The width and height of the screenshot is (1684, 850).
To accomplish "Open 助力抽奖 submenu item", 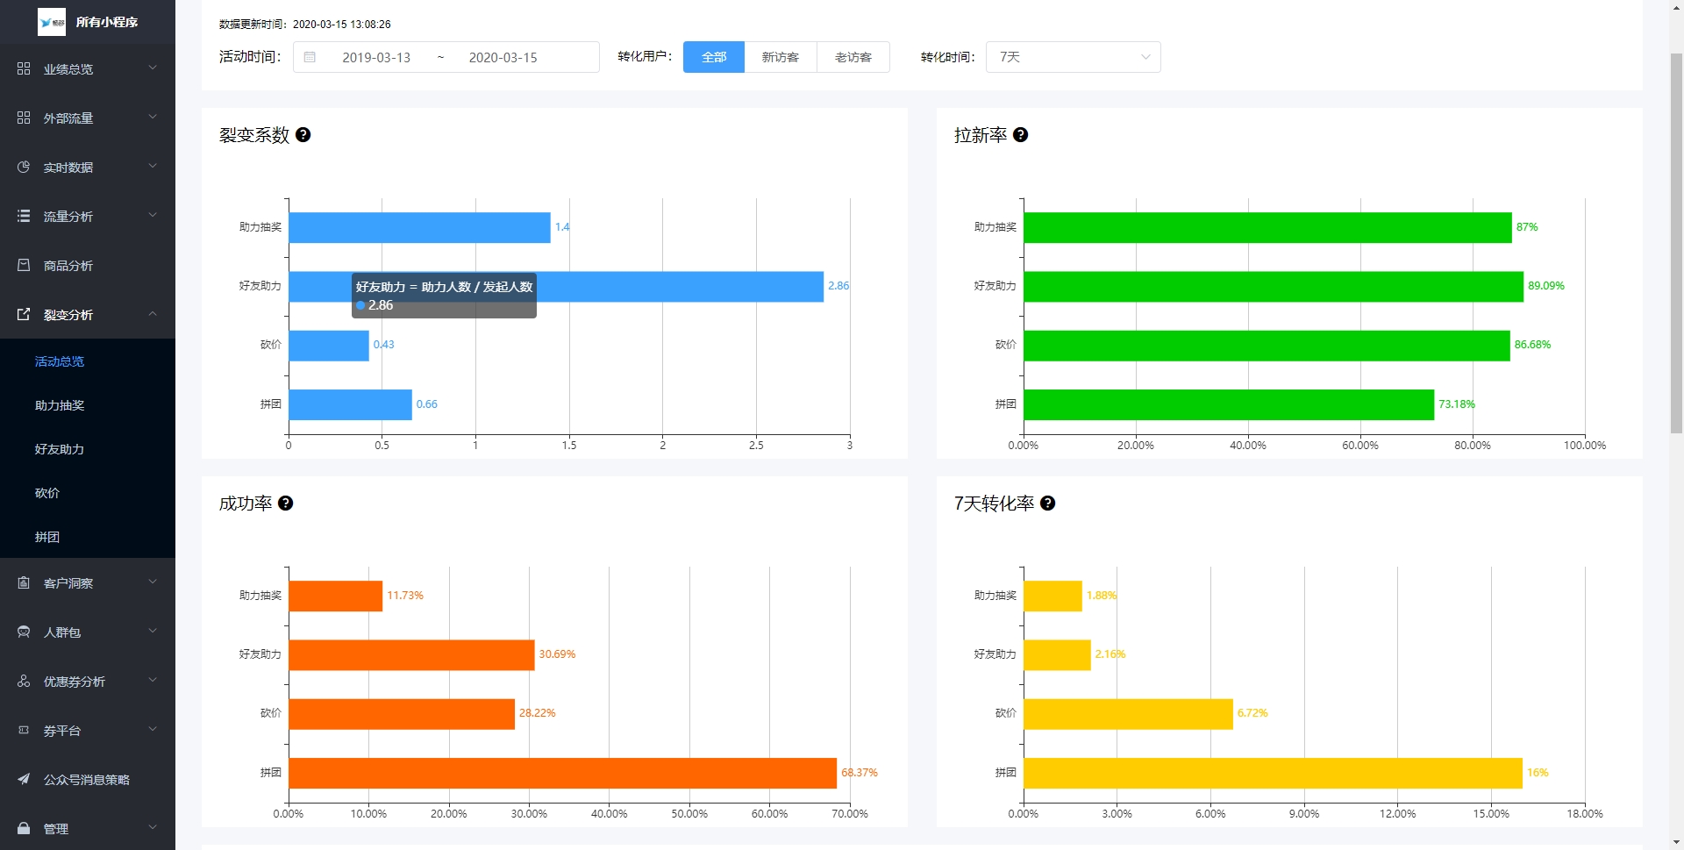I will click(60, 405).
